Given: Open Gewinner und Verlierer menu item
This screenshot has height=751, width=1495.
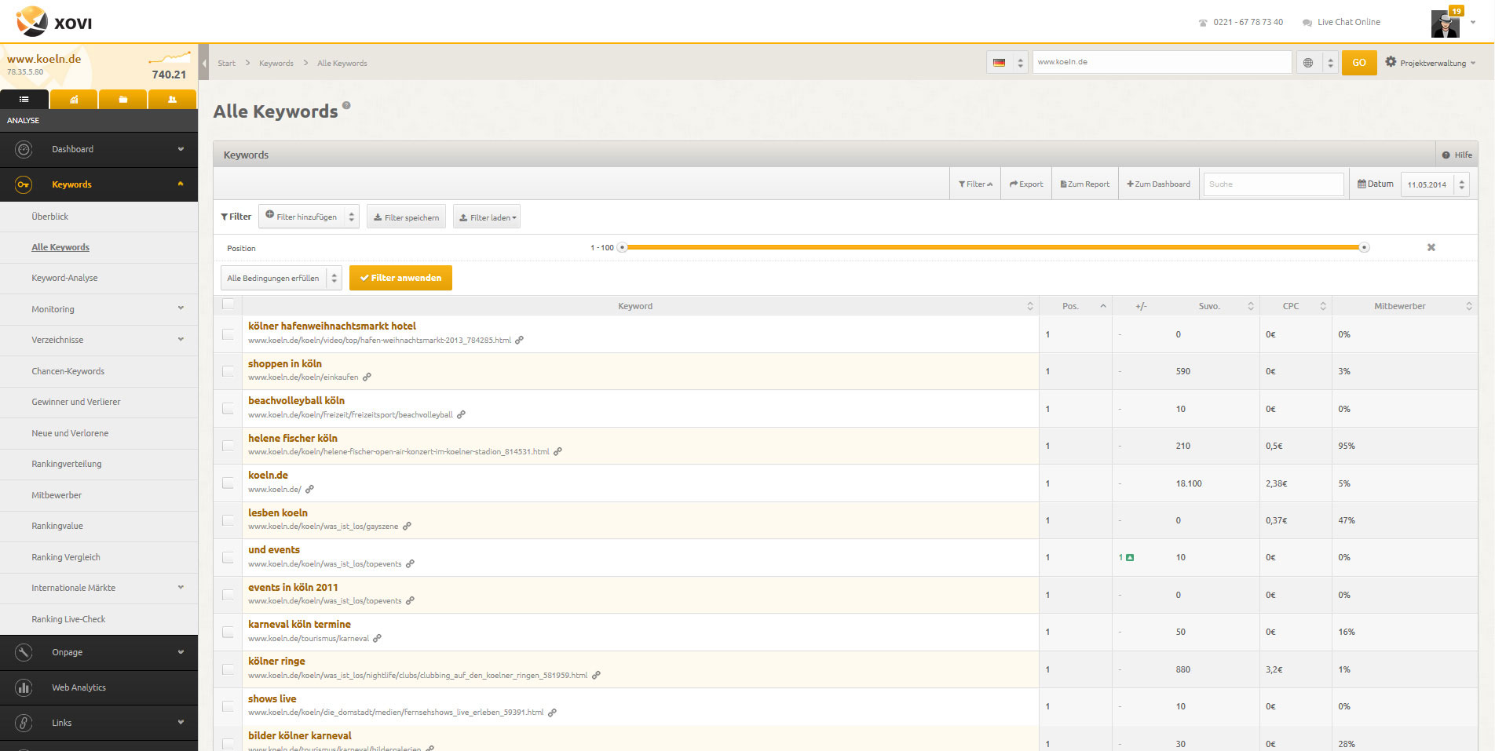Looking at the screenshot, I should click(x=76, y=402).
